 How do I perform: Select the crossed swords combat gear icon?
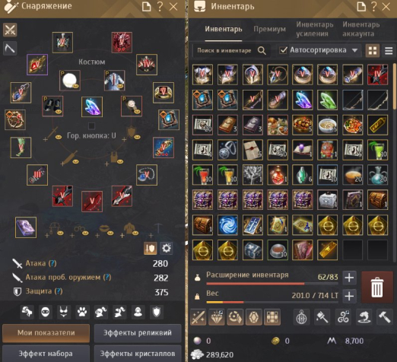pos(10,30)
